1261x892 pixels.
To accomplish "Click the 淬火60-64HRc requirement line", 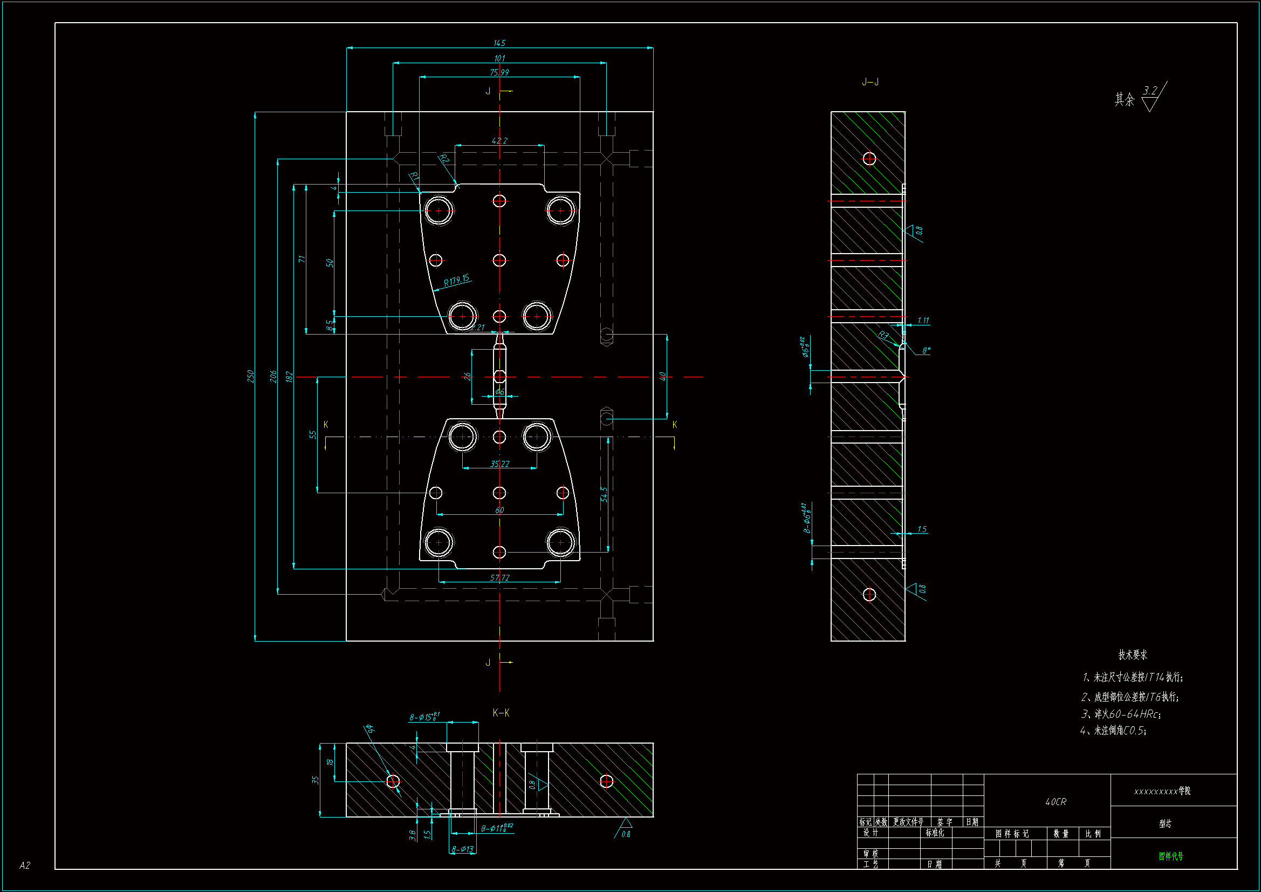I will (x=1120, y=714).
